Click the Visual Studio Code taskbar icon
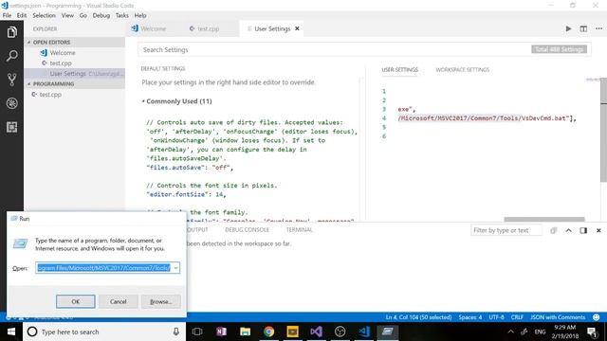The height and width of the screenshot is (341, 607). pos(364,332)
